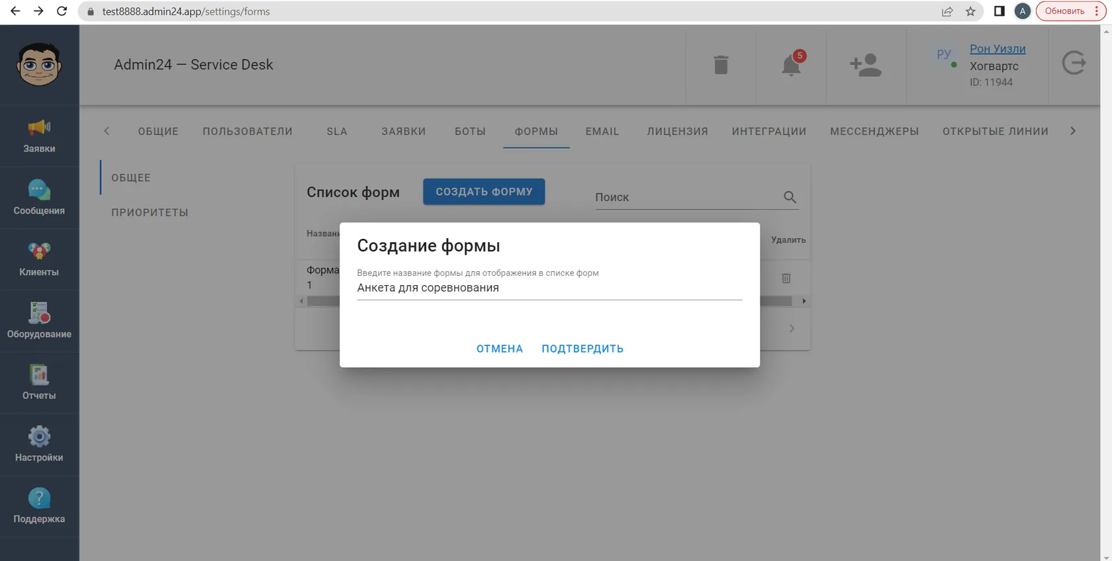The width and height of the screenshot is (1112, 561).
Task: Click the ID: 11944 text
Action: [x=991, y=82]
